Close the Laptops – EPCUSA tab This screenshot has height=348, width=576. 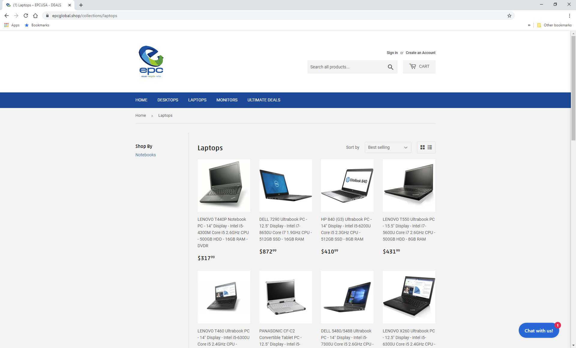click(70, 5)
